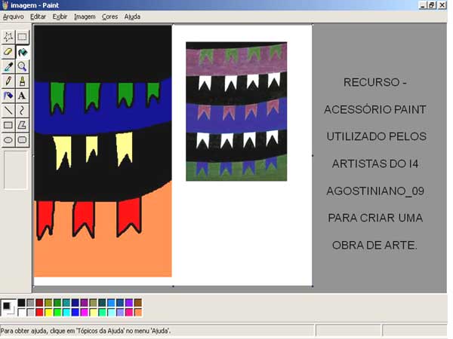Open the Ajuda menu

132,17
